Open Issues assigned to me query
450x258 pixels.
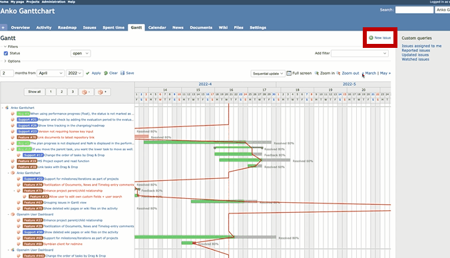click(x=421, y=46)
